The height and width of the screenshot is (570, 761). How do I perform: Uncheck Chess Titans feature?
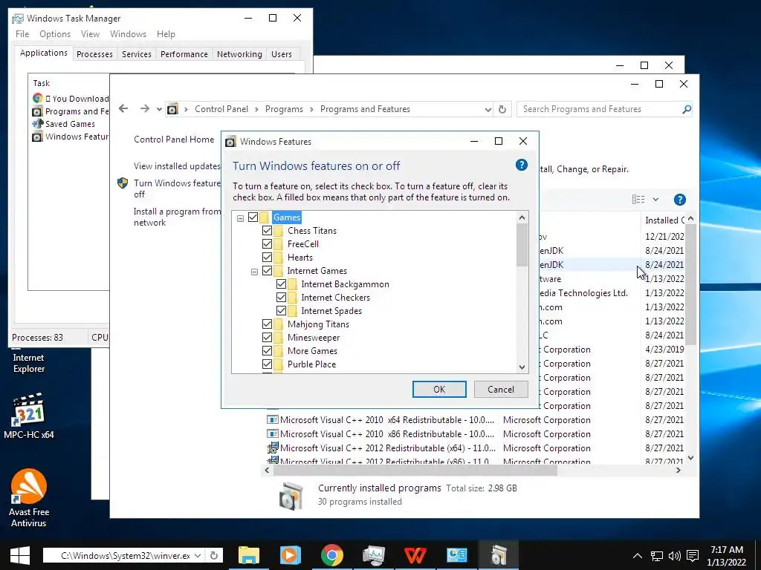(267, 230)
